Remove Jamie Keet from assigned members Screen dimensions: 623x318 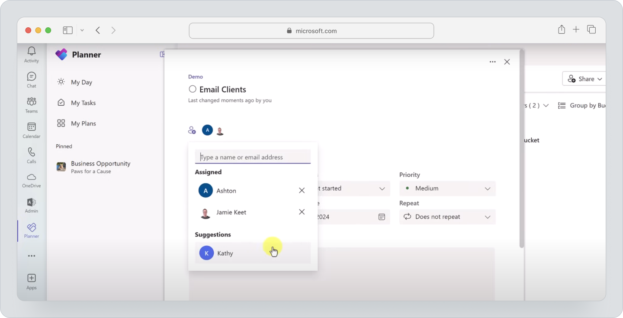click(x=302, y=212)
